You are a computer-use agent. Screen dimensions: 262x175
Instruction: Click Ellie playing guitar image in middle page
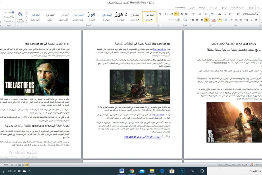[140, 87]
